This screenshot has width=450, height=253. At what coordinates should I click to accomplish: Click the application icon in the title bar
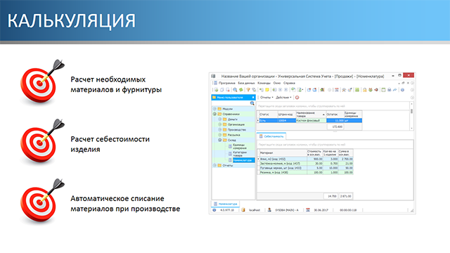pyautogui.click(x=213, y=76)
